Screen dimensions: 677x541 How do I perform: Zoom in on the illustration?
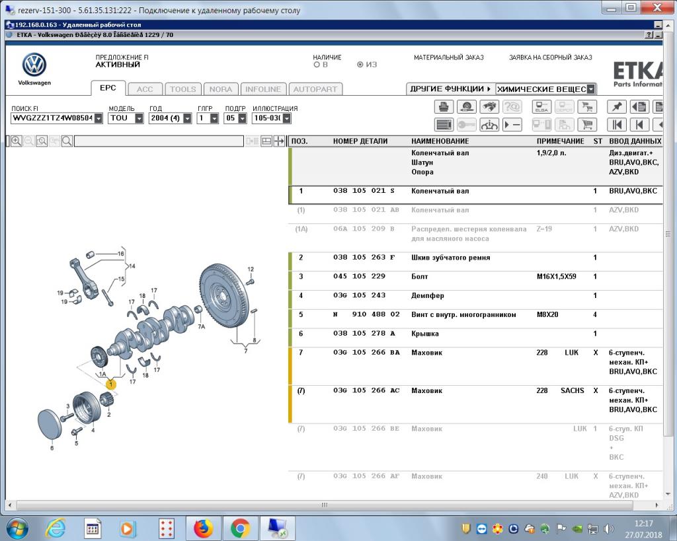pos(17,141)
